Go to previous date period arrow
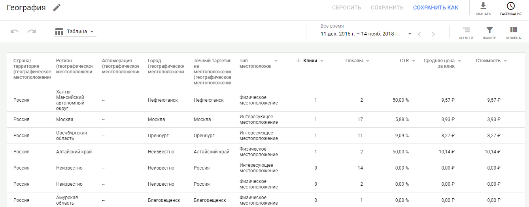This screenshot has height=207, width=529. (x=419, y=34)
